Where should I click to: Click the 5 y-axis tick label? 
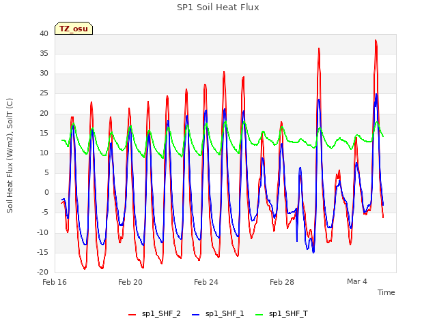pyautogui.click(x=46, y=172)
